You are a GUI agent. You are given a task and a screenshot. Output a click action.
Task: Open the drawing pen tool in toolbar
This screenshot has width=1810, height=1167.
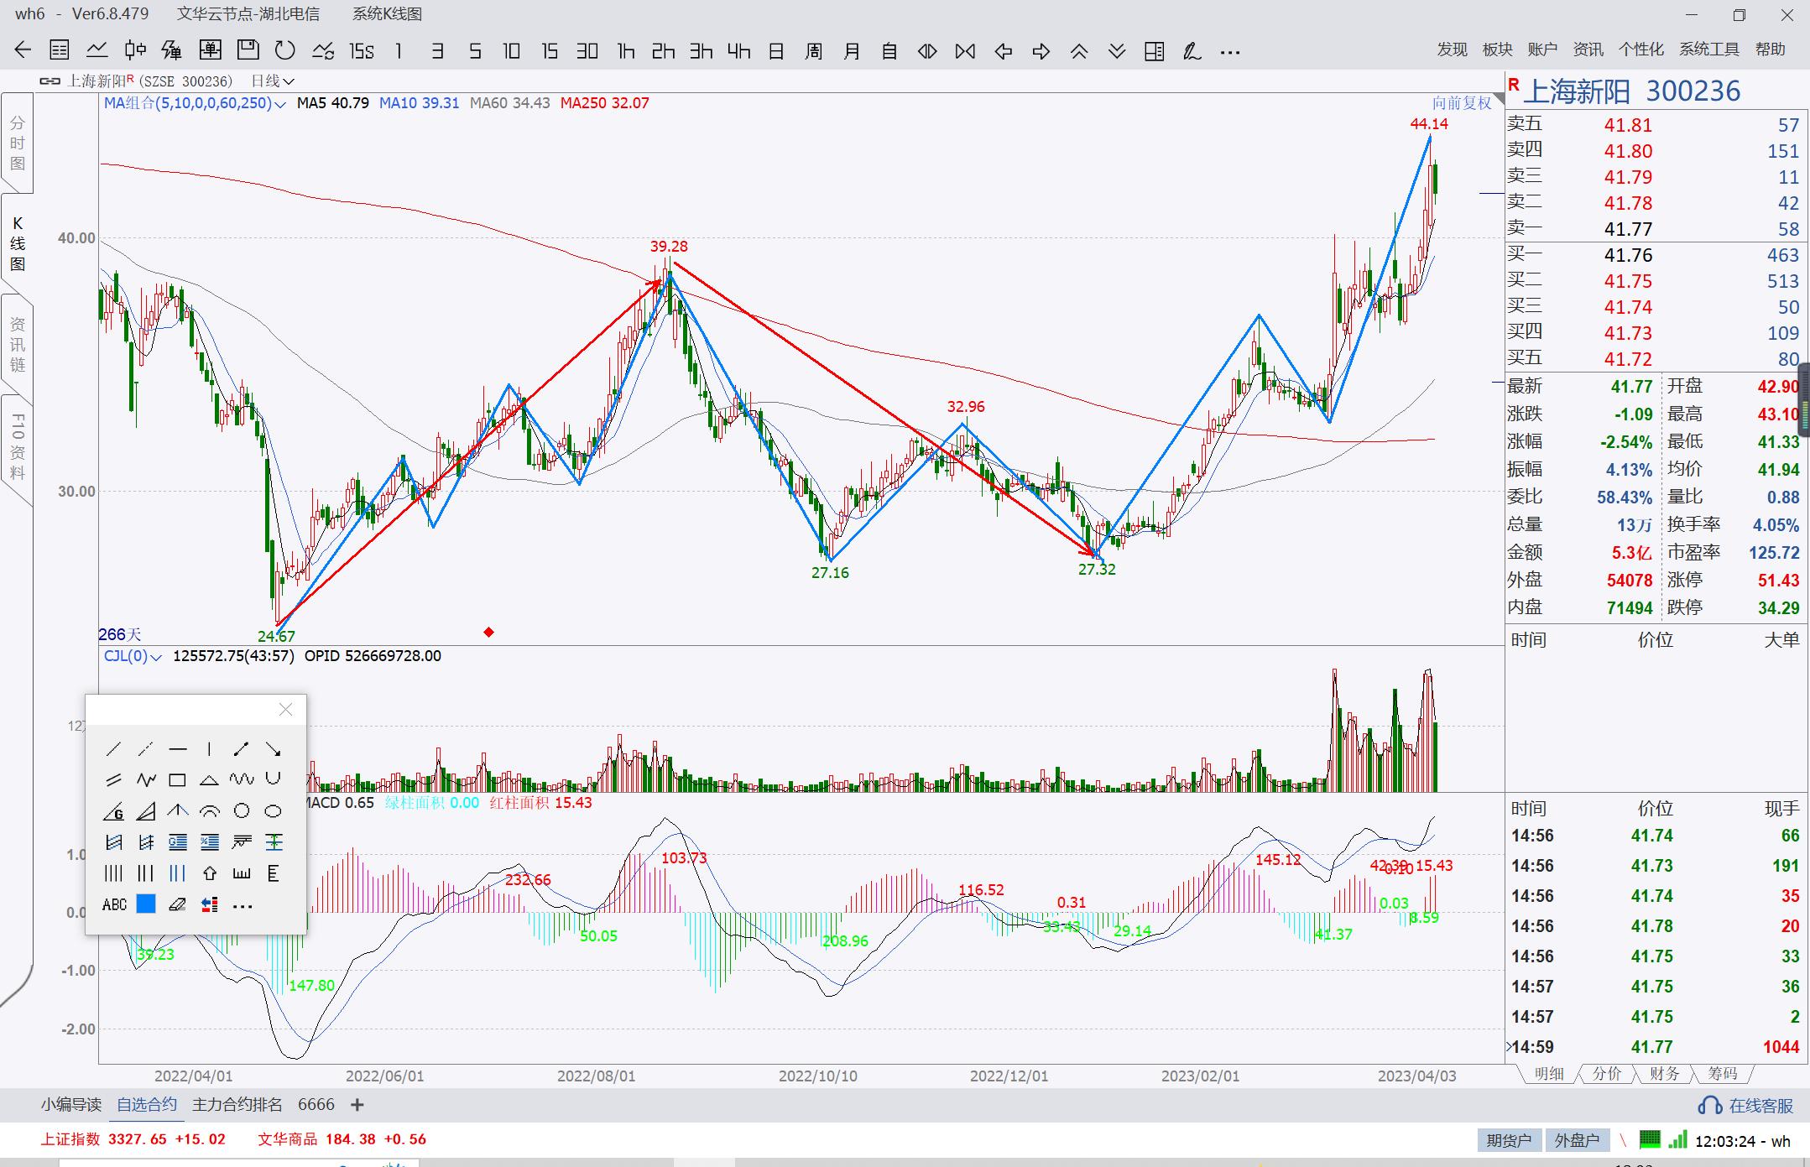(x=1192, y=51)
